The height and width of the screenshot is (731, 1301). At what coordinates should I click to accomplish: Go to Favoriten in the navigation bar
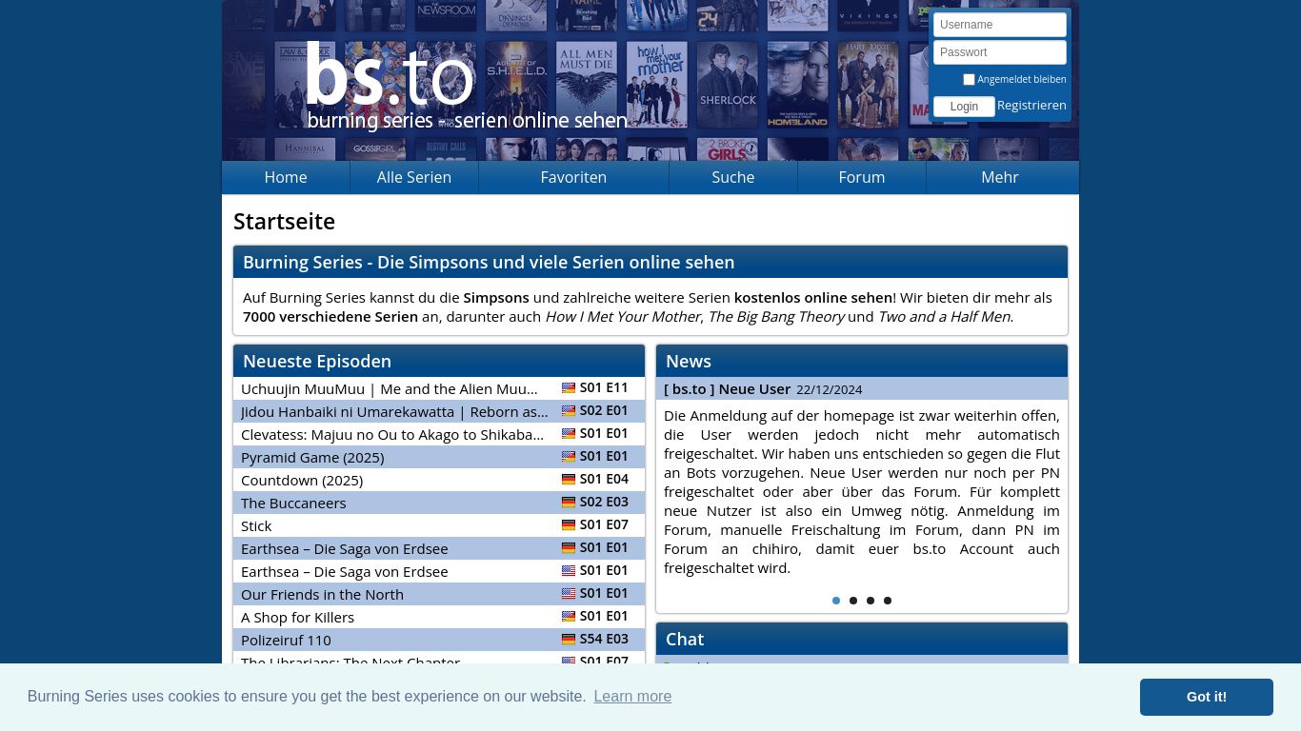pyautogui.click(x=573, y=177)
